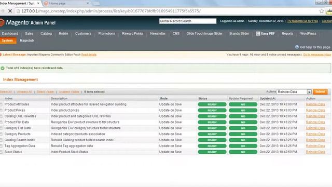Open the Newsletter menu
This screenshot has height=187, width=332.
[158, 33]
